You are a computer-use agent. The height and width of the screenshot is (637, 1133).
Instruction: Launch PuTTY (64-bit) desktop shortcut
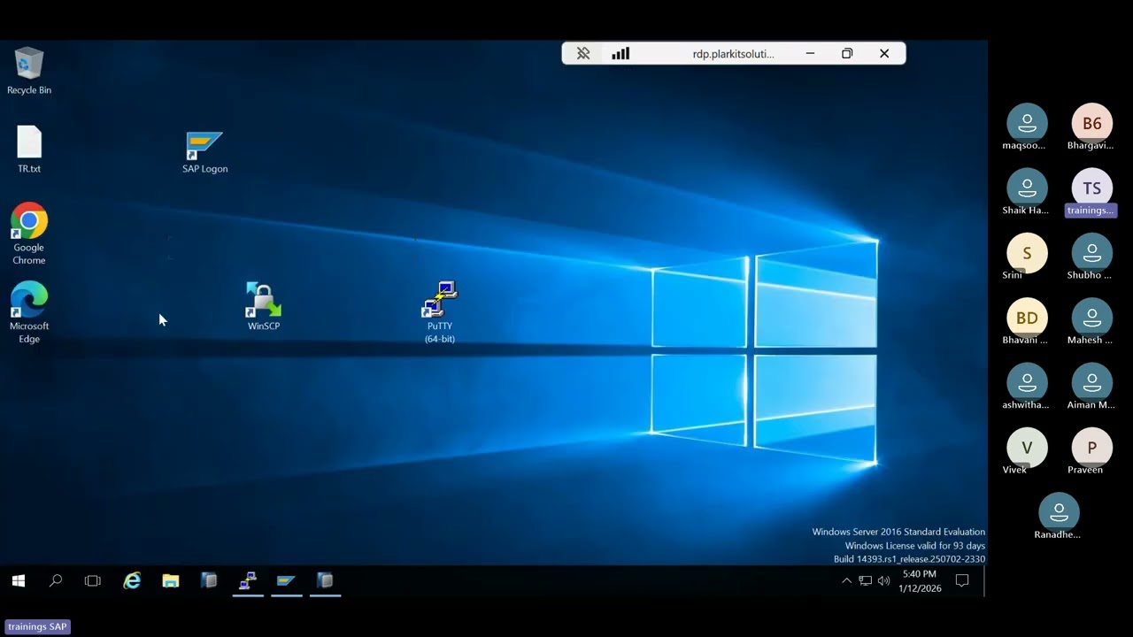(x=440, y=312)
